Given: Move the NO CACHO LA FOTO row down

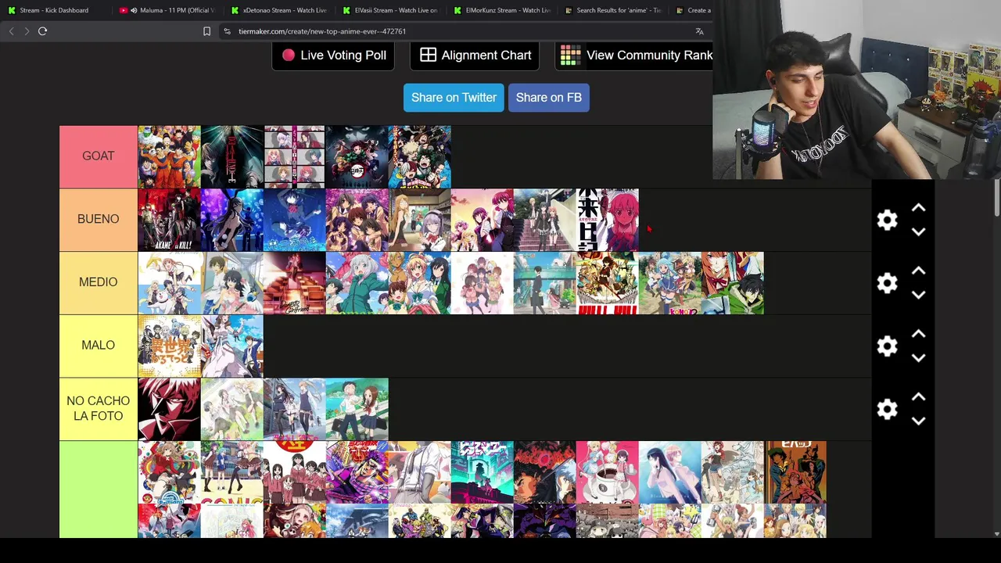Looking at the screenshot, I should click(918, 421).
